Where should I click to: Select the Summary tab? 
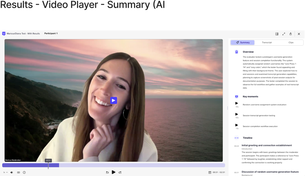[242, 43]
